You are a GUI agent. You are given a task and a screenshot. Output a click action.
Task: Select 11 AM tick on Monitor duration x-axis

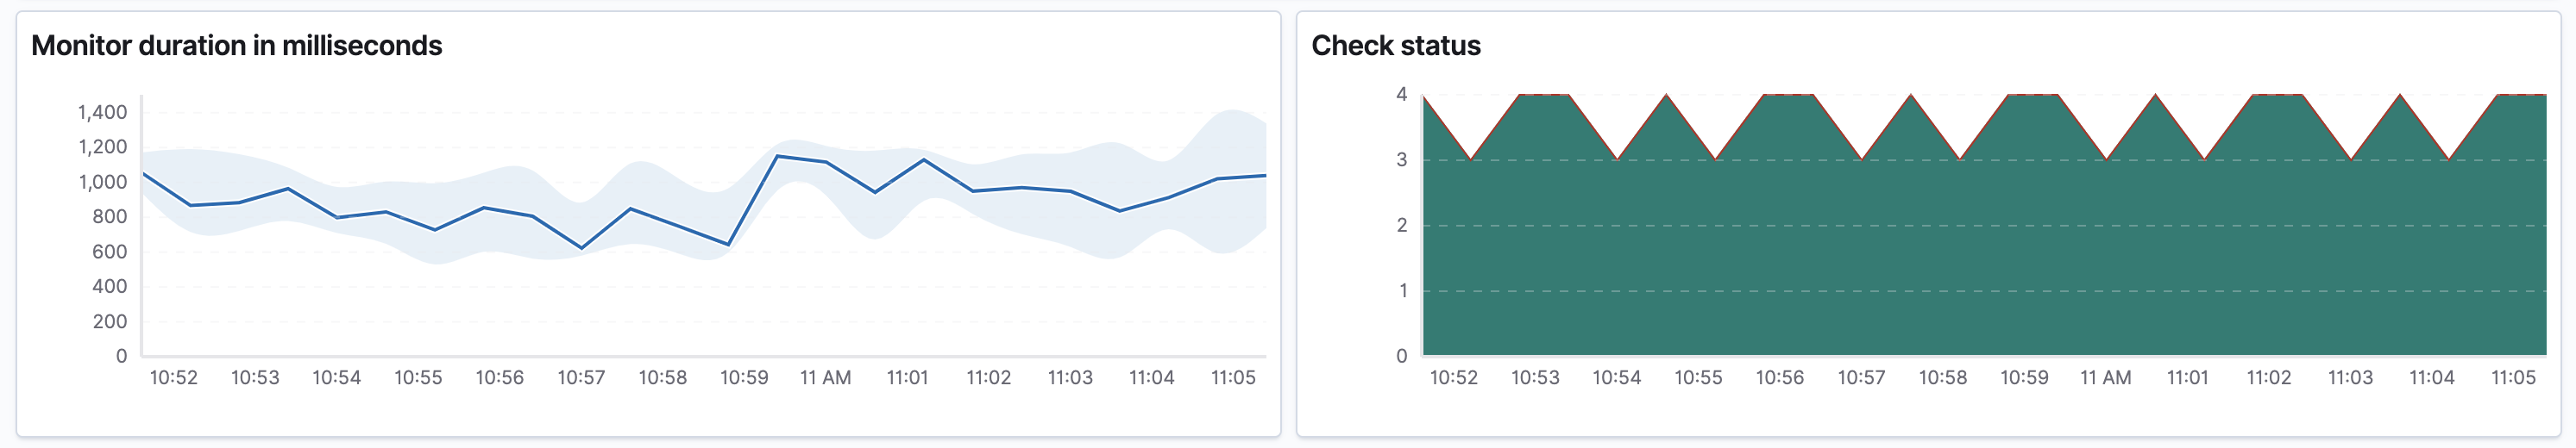click(825, 378)
